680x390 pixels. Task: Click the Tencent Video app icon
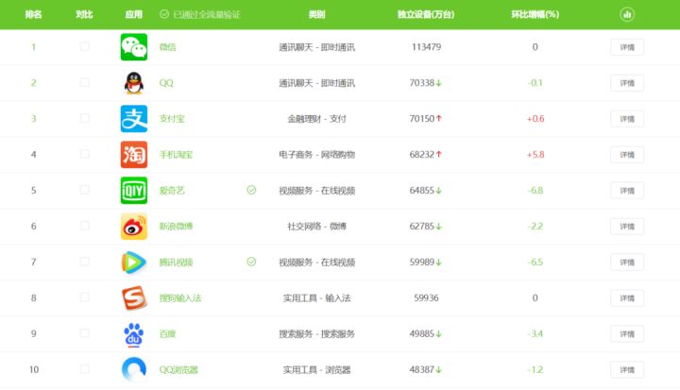133,262
